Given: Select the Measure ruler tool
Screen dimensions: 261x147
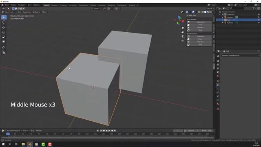Looking at the screenshot, I should coord(4,52).
